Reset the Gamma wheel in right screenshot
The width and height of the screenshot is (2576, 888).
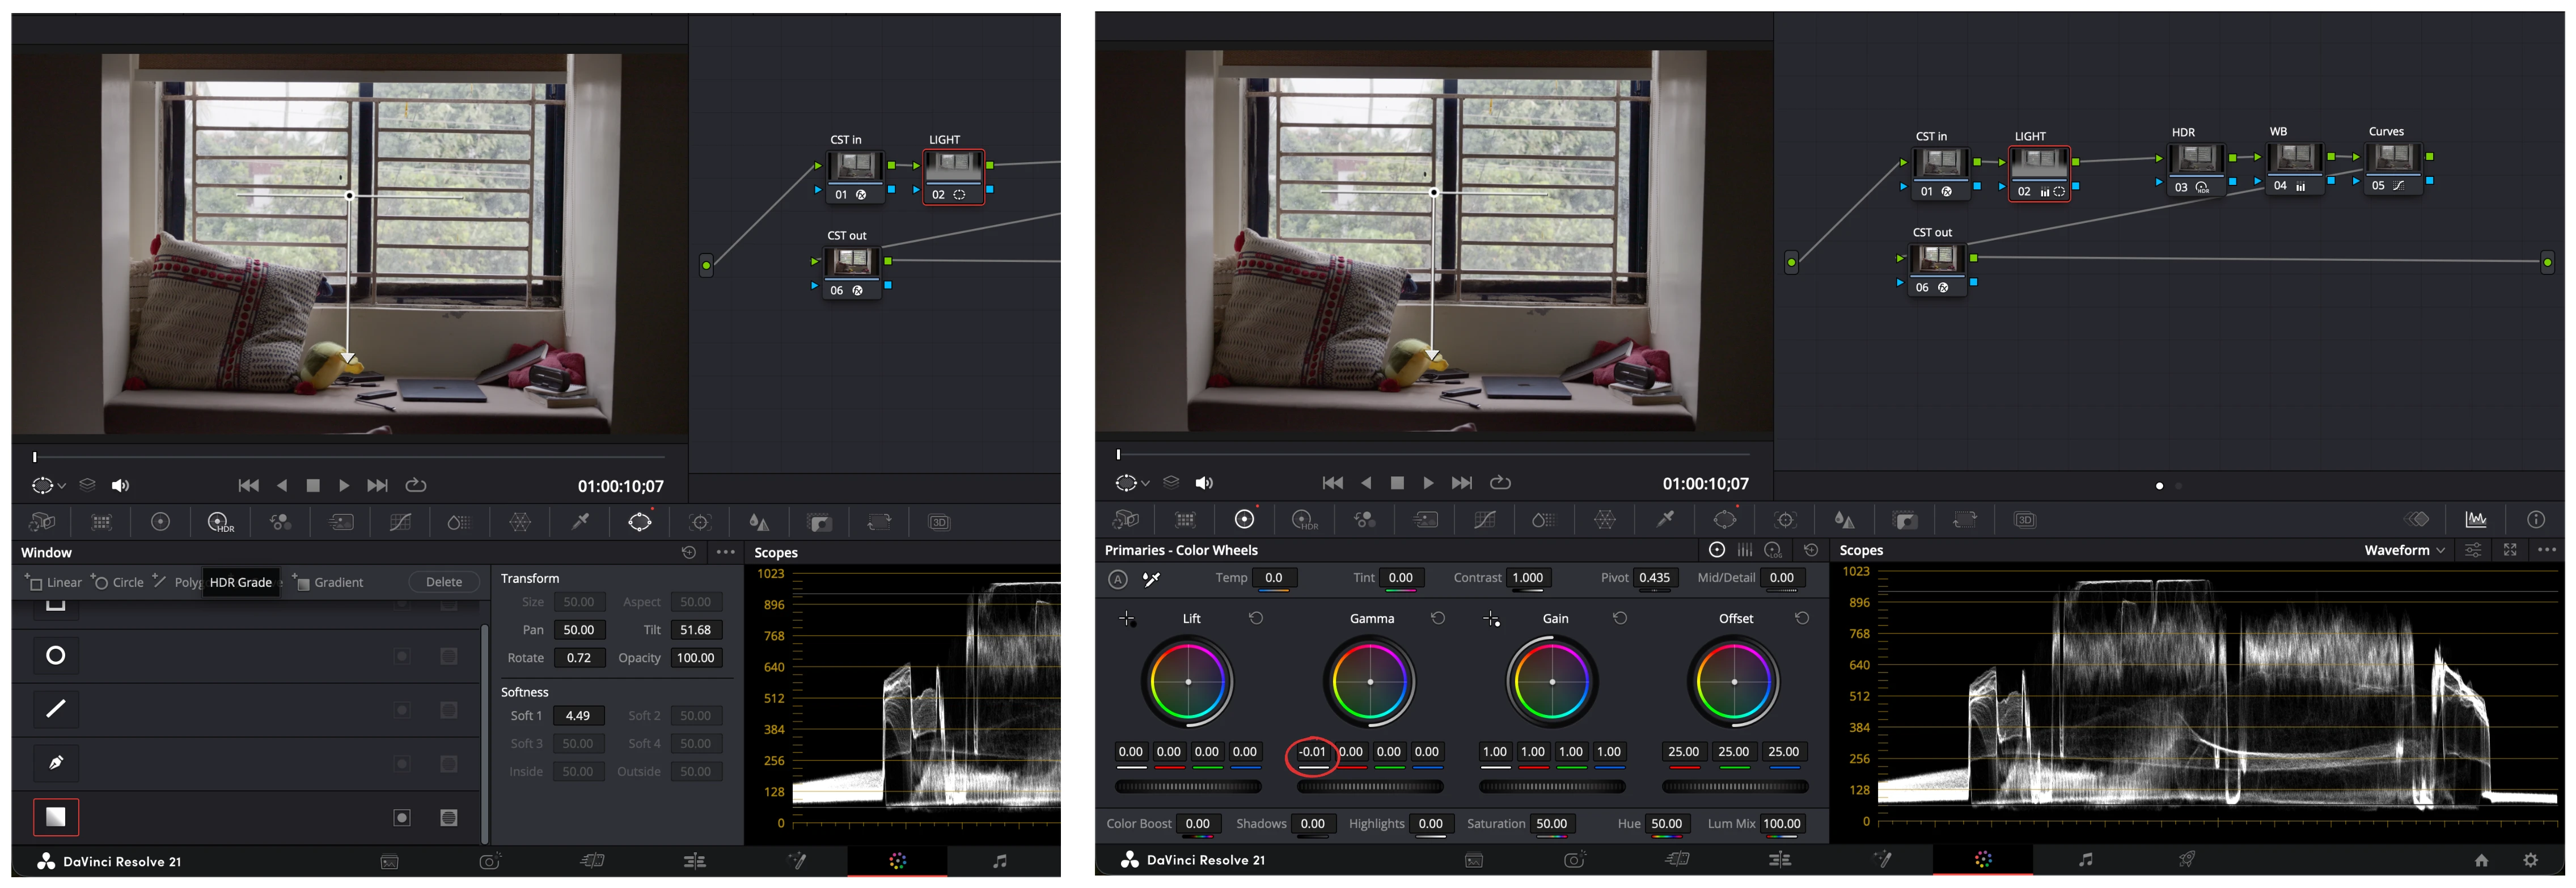click(x=1438, y=618)
